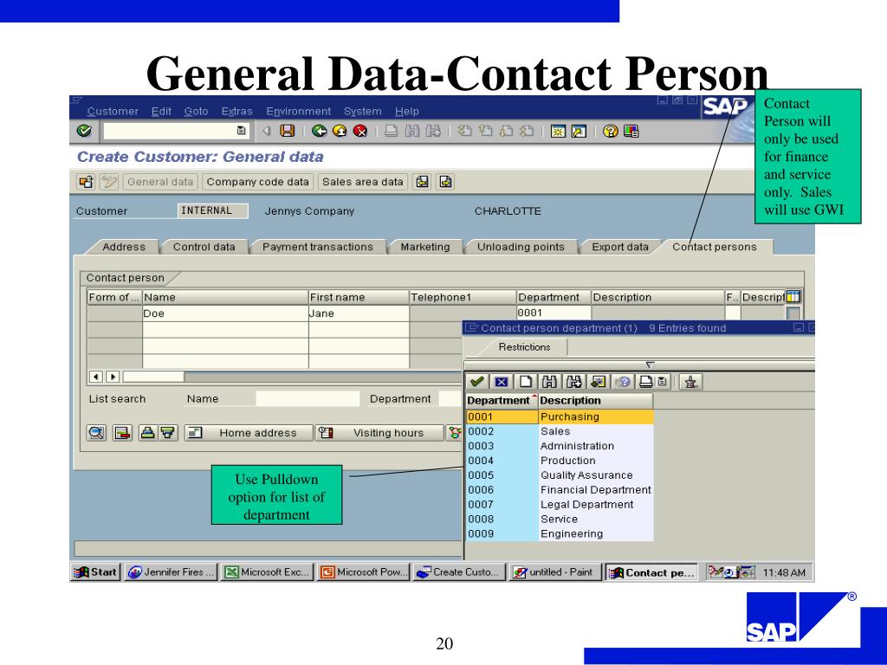Click the table settings icon in Contact person grid

pos(793,296)
